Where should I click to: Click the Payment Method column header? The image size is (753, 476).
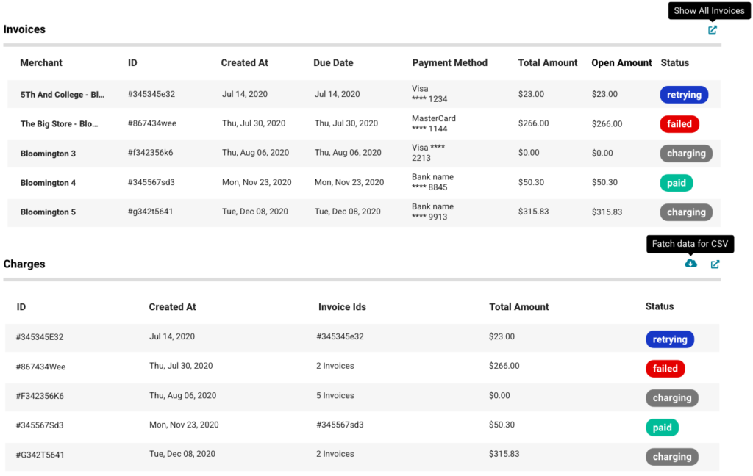tap(449, 63)
